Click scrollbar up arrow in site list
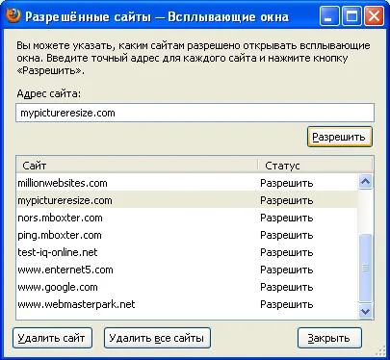 [x=365, y=182]
